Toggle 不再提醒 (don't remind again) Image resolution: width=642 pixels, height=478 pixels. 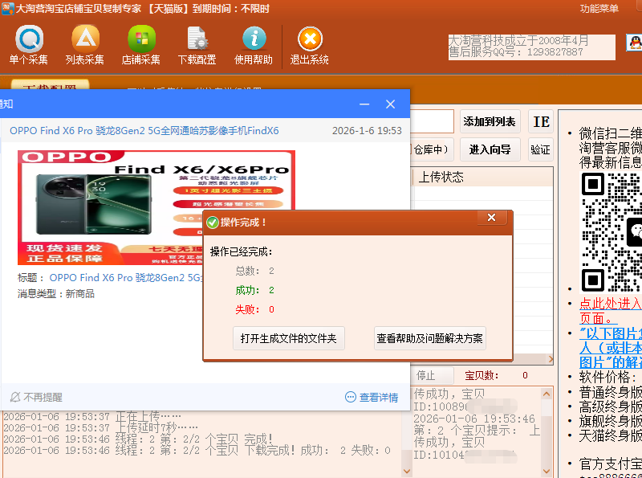36,397
